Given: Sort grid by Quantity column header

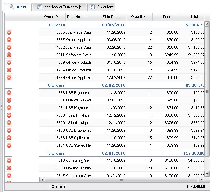Looking at the screenshot, I should click(138, 17).
